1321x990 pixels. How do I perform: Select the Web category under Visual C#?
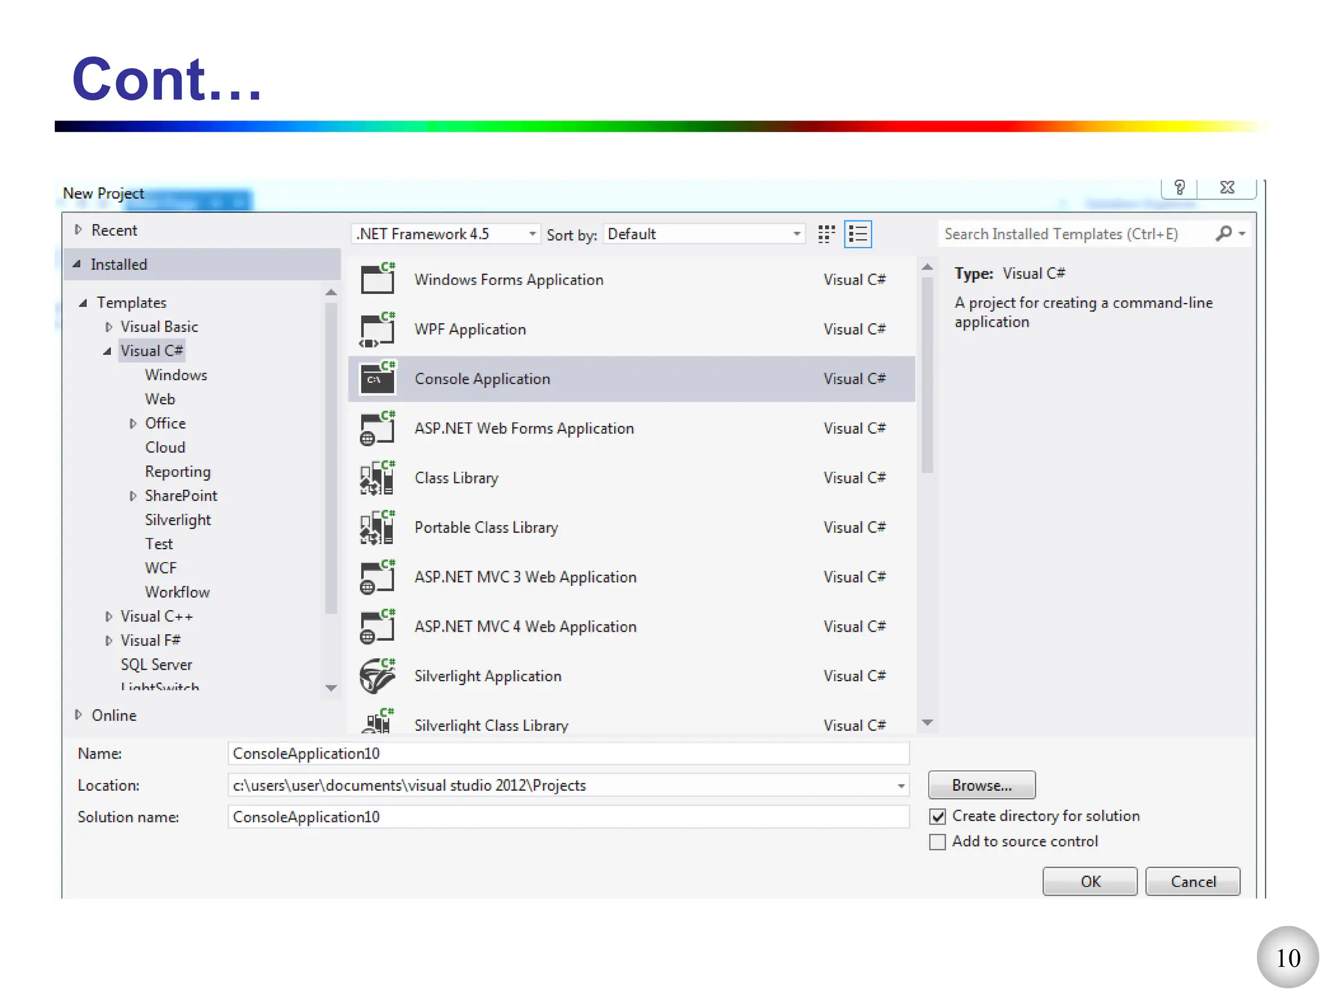[160, 399]
